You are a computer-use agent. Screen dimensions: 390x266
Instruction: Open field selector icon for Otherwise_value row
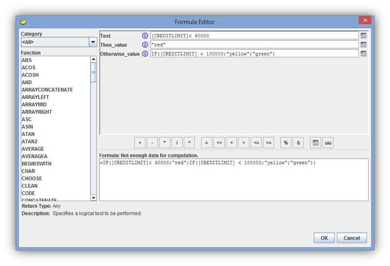pos(363,54)
